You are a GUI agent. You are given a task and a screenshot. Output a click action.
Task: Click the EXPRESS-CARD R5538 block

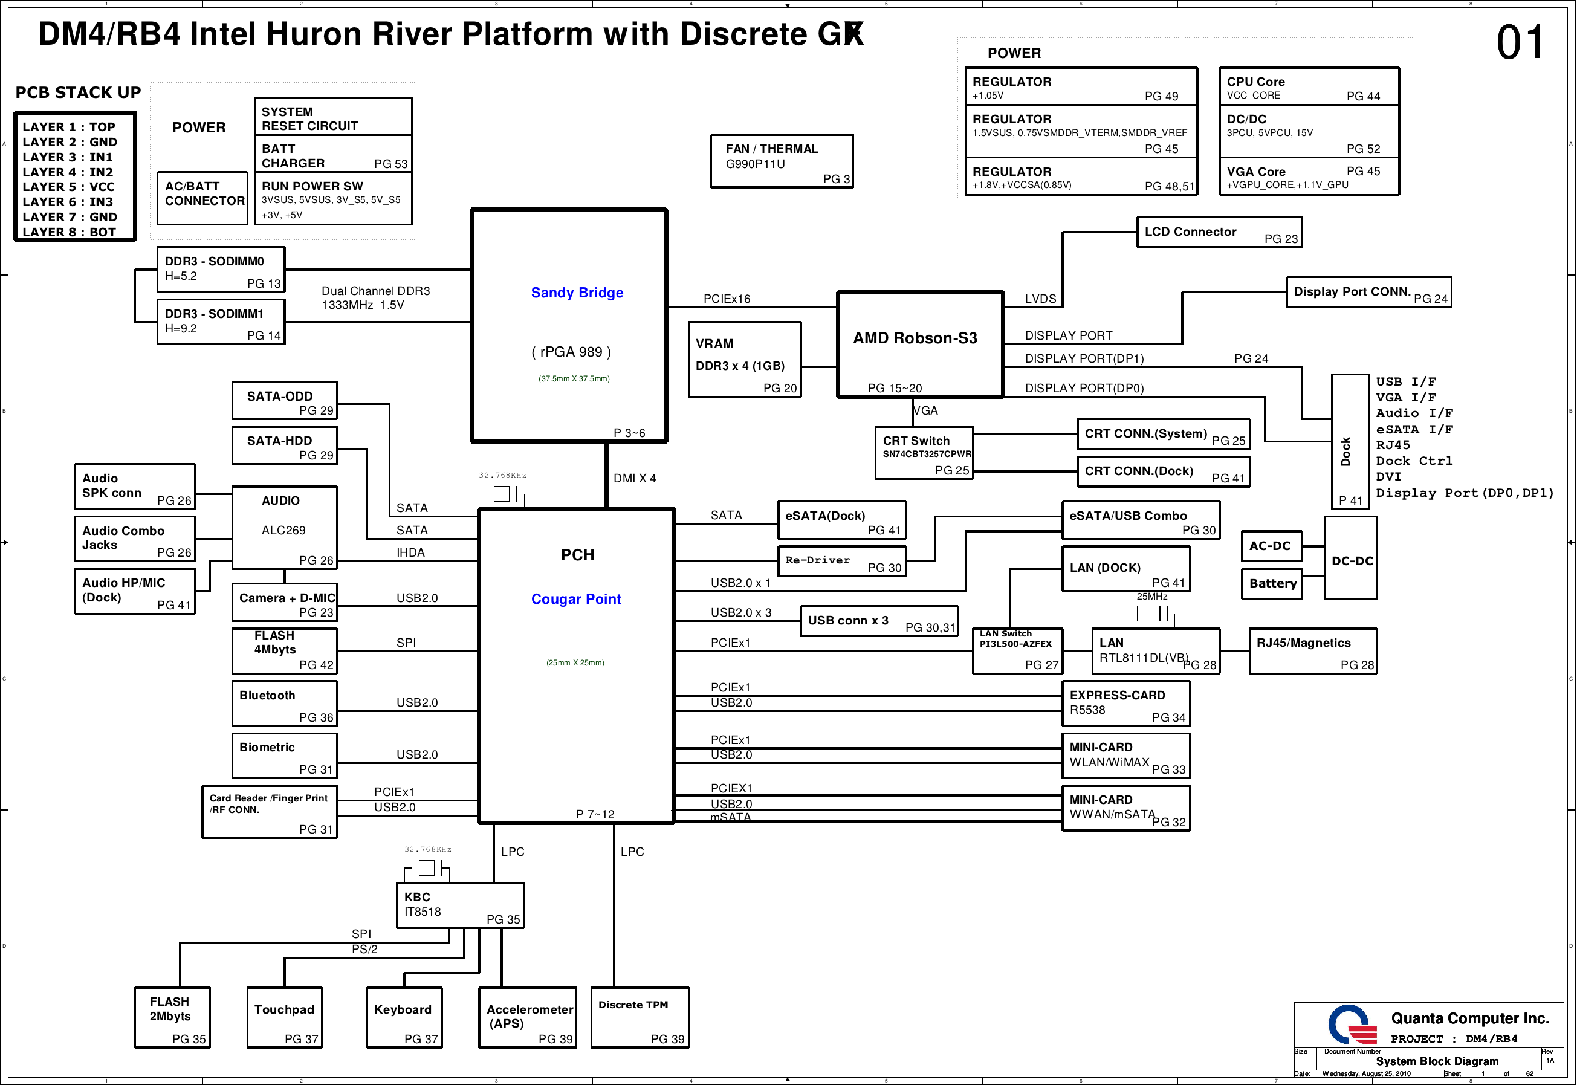(1126, 704)
